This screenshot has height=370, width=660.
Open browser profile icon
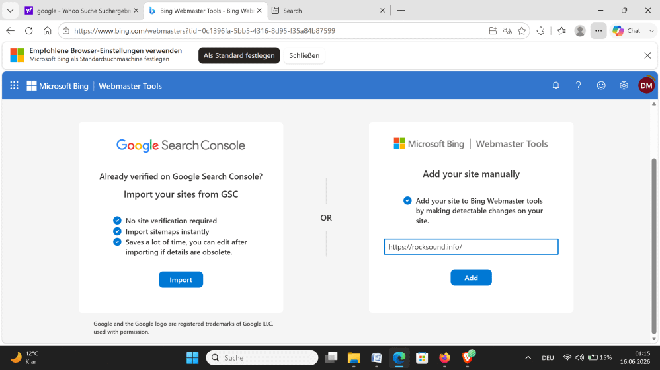coord(580,30)
